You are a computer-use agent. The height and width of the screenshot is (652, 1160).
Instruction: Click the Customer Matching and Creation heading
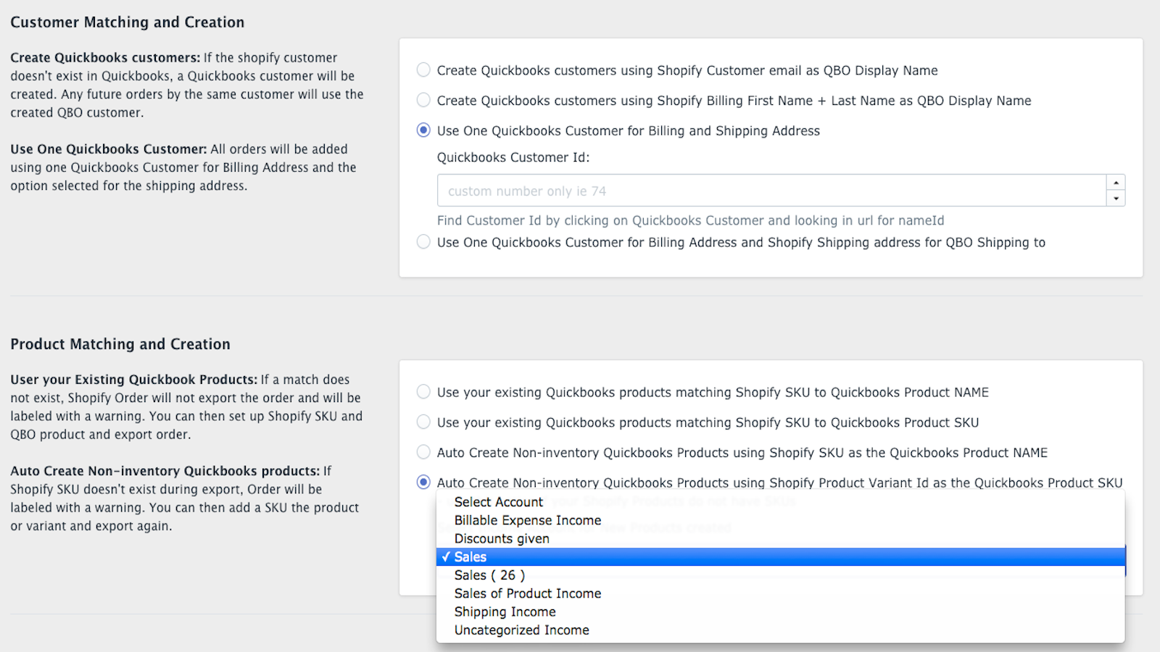coord(127,22)
